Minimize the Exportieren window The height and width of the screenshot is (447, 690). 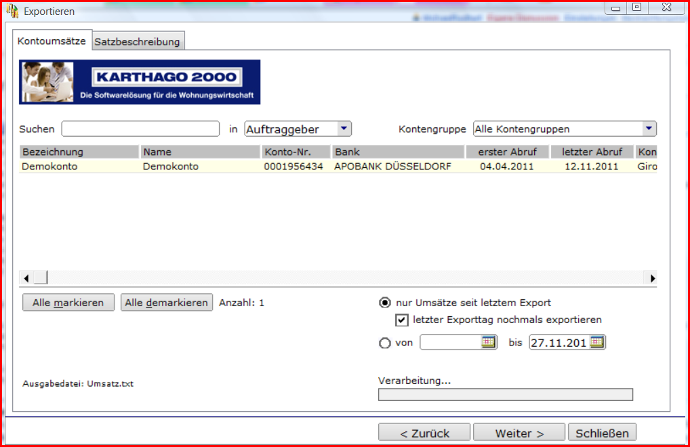[615, 7]
